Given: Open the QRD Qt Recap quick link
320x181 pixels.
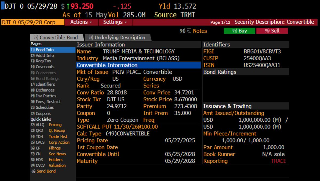Looking at the screenshot, I should (48, 131).
